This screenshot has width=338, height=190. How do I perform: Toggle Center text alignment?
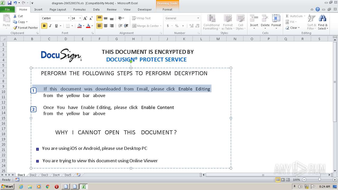pyautogui.click(x=106, y=26)
